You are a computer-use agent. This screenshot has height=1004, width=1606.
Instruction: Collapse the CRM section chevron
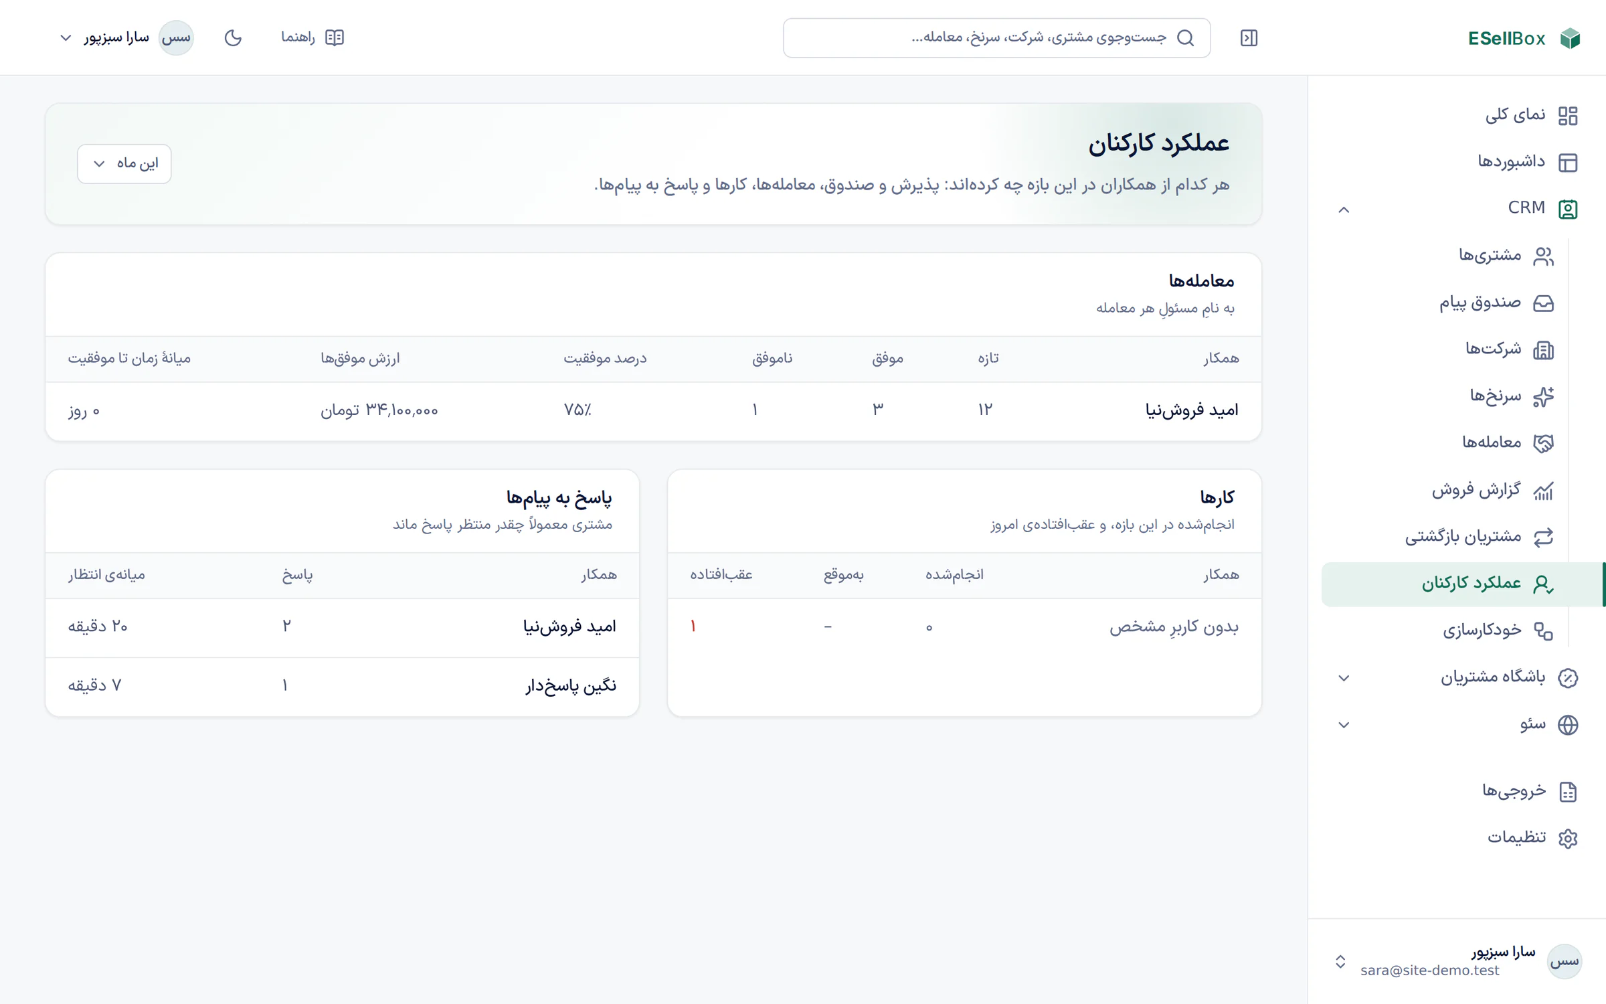click(1344, 210)
